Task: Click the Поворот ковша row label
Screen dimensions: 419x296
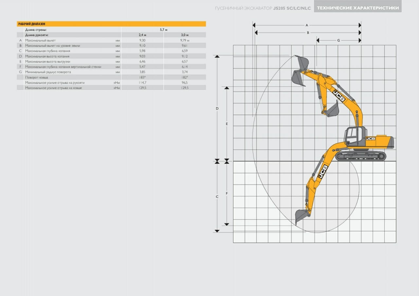Action: pos(37,77)
